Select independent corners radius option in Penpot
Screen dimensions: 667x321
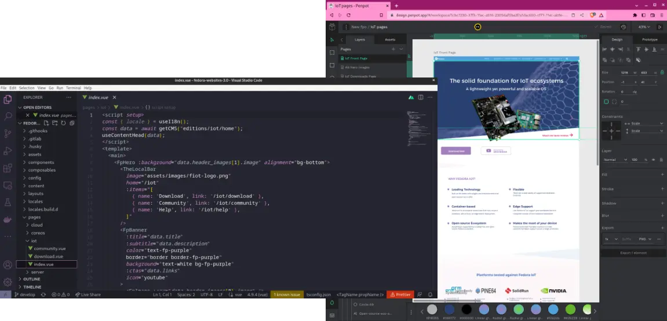point(614,102)
